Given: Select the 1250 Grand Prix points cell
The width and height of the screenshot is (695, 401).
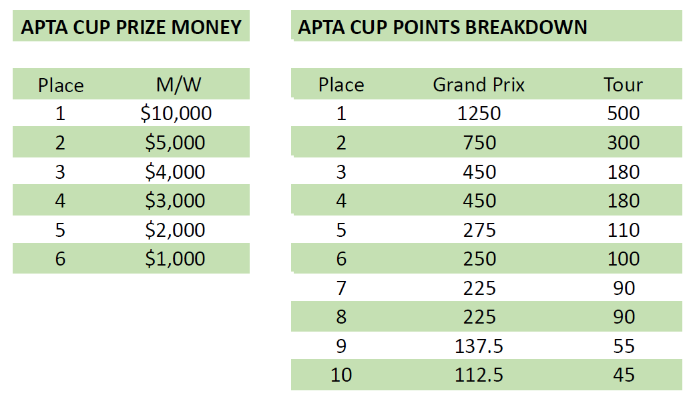Looking at the screenshot, I should pos(479,113).
